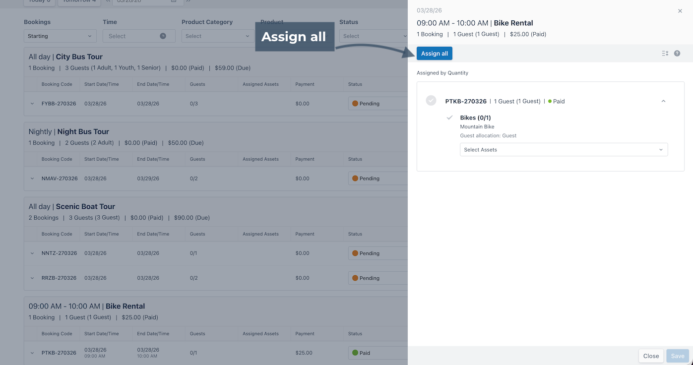Click booking code NNTZ-270326
Screen dimensions: 693x365
(x=60, y=253)
